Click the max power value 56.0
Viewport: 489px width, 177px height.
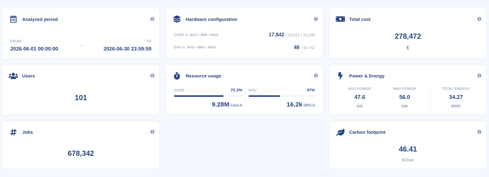point(405,97)
